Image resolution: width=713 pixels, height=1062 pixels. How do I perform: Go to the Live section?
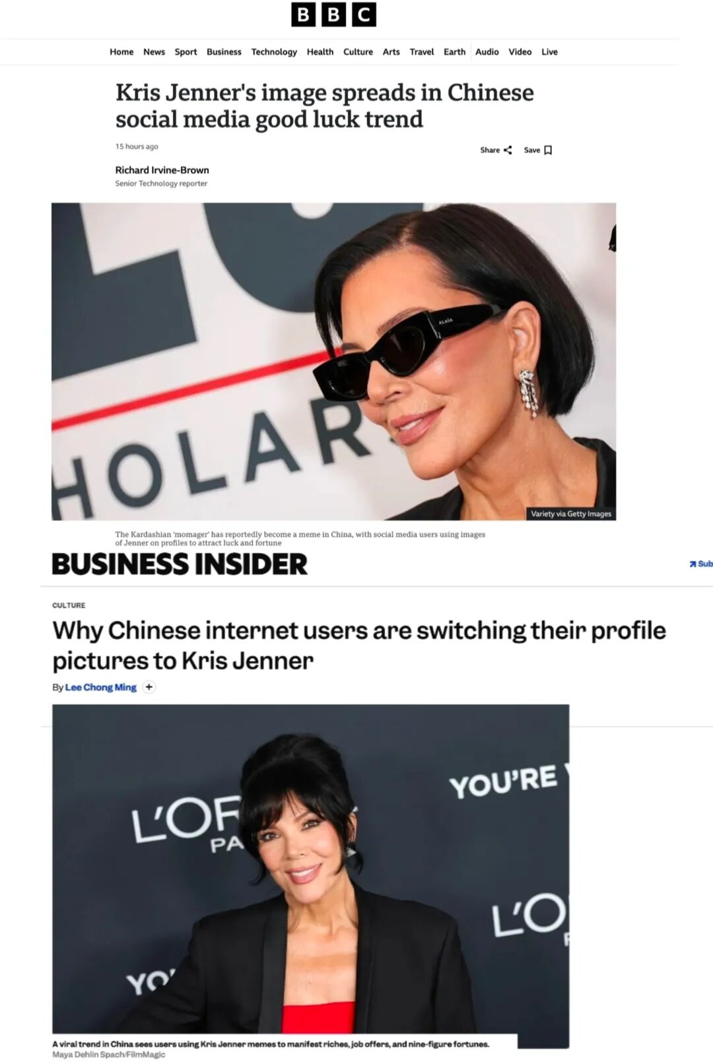click(x=549, y=51)
